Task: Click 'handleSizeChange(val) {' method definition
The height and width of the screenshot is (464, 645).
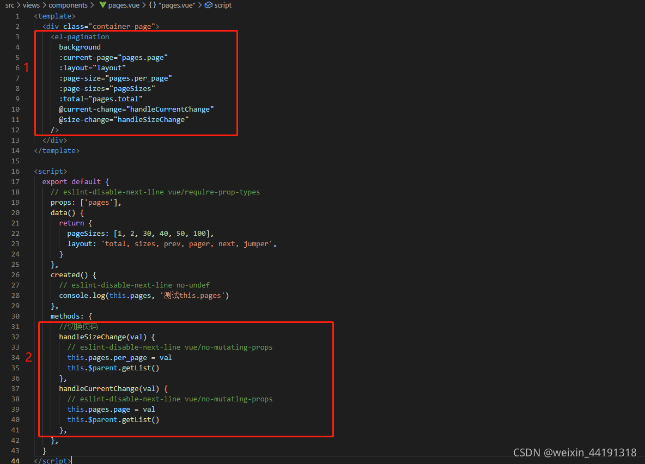Action: tap(107, 337)
